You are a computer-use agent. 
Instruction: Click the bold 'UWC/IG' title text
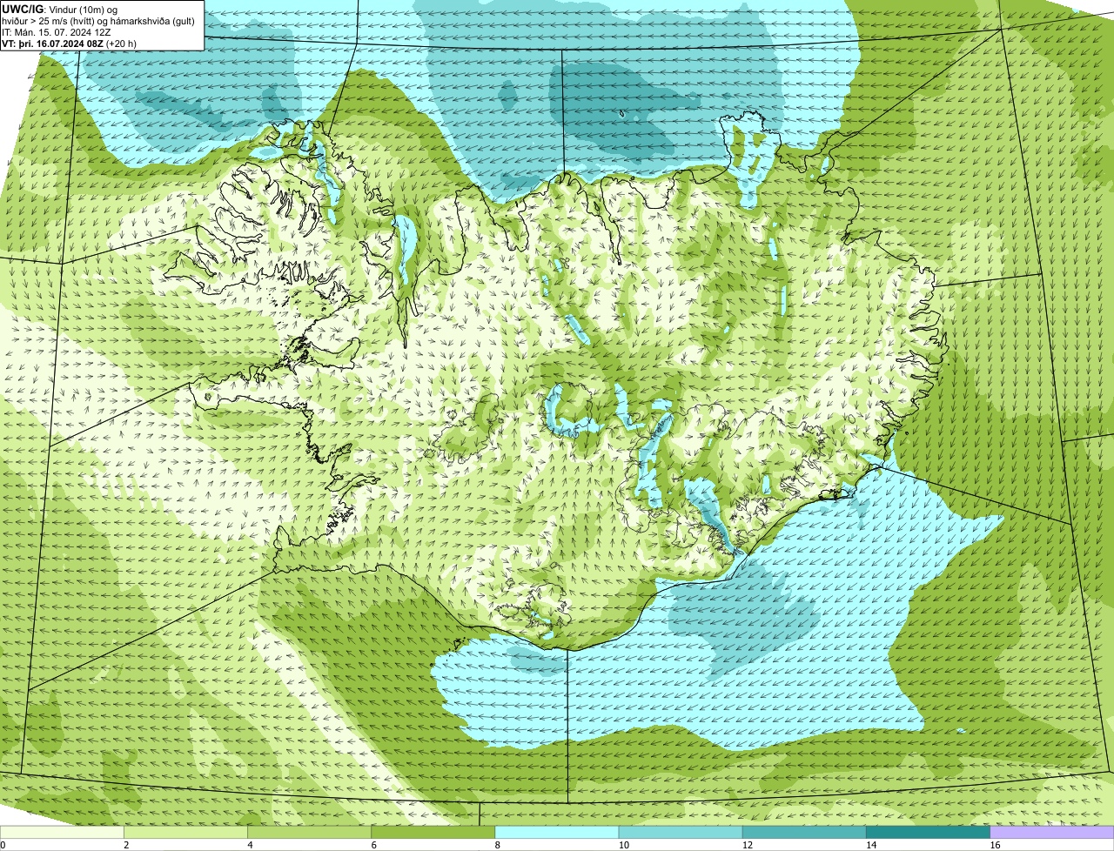coord(22,9)
